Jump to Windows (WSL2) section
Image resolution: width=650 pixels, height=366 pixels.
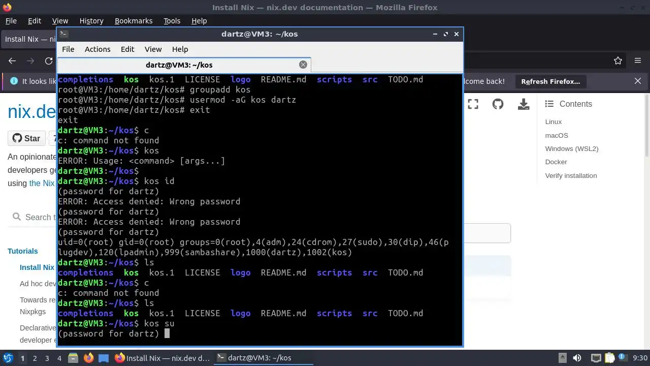pos(572,149)
